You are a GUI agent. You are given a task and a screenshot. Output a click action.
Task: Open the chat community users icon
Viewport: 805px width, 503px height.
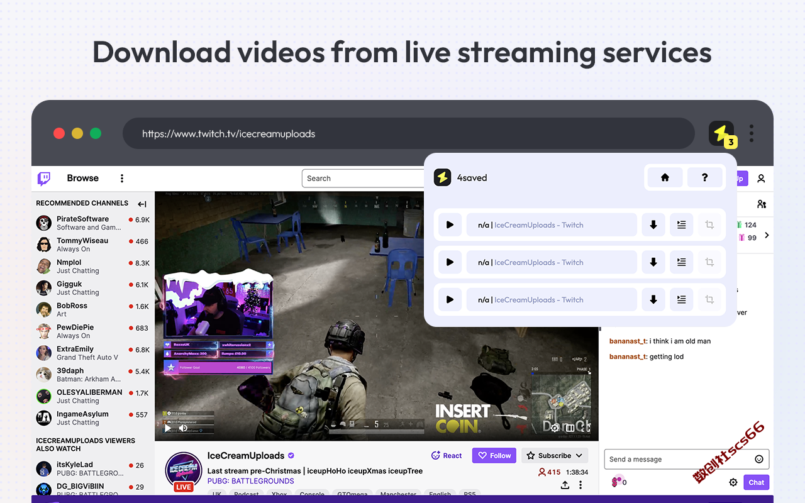[762, 204]
